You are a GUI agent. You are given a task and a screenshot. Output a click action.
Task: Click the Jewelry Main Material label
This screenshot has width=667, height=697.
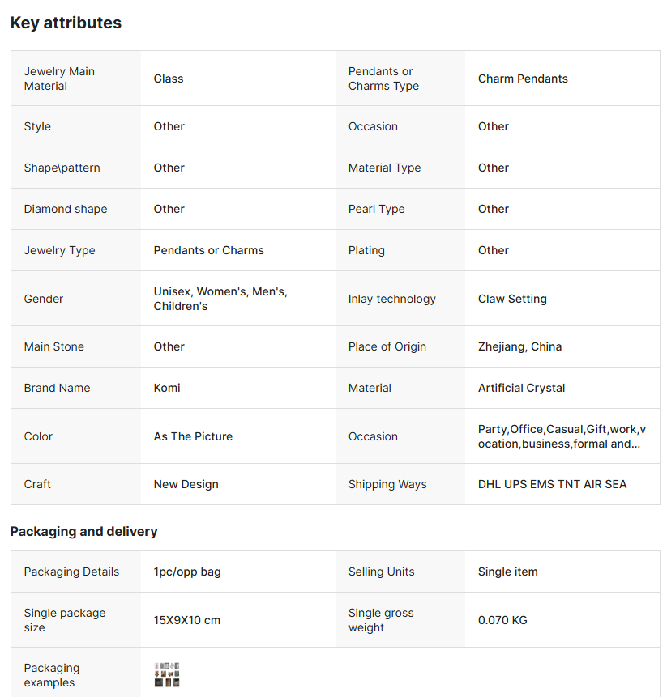click(x=59, y=79)
